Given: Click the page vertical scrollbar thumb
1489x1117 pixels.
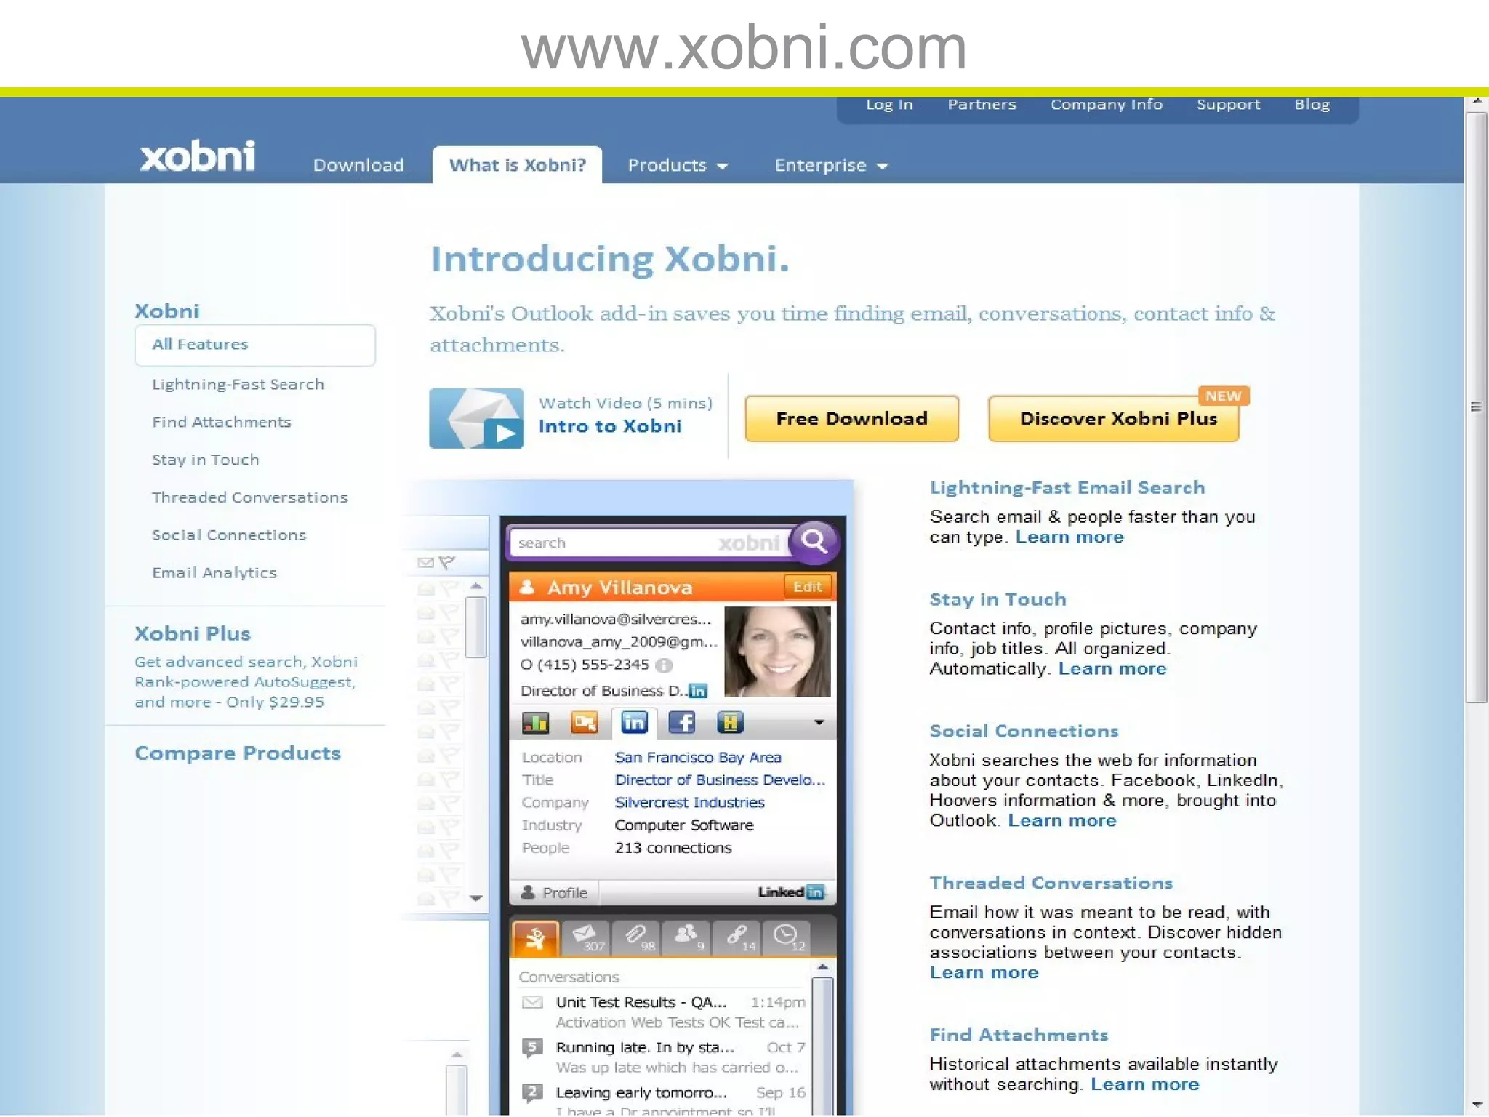Looking at the screenshot, I should (1476, 407).
